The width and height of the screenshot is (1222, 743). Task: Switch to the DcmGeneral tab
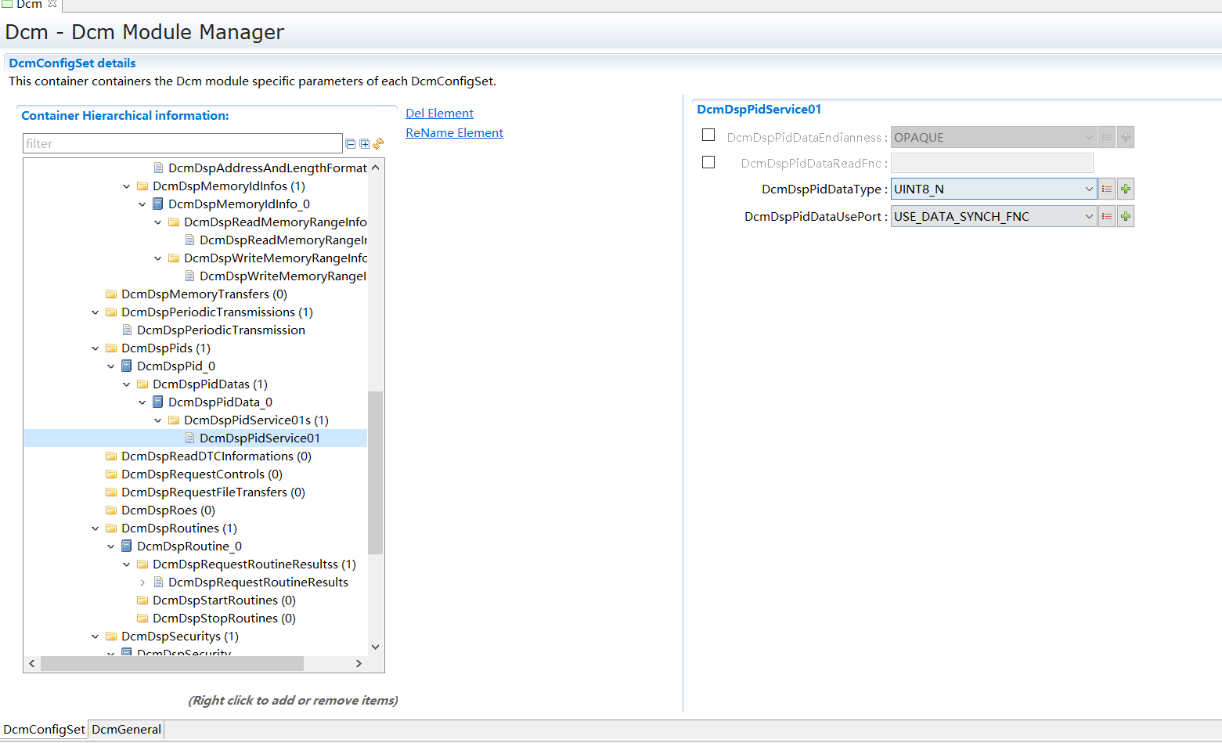pyautogui.click(x=126, y=730)
